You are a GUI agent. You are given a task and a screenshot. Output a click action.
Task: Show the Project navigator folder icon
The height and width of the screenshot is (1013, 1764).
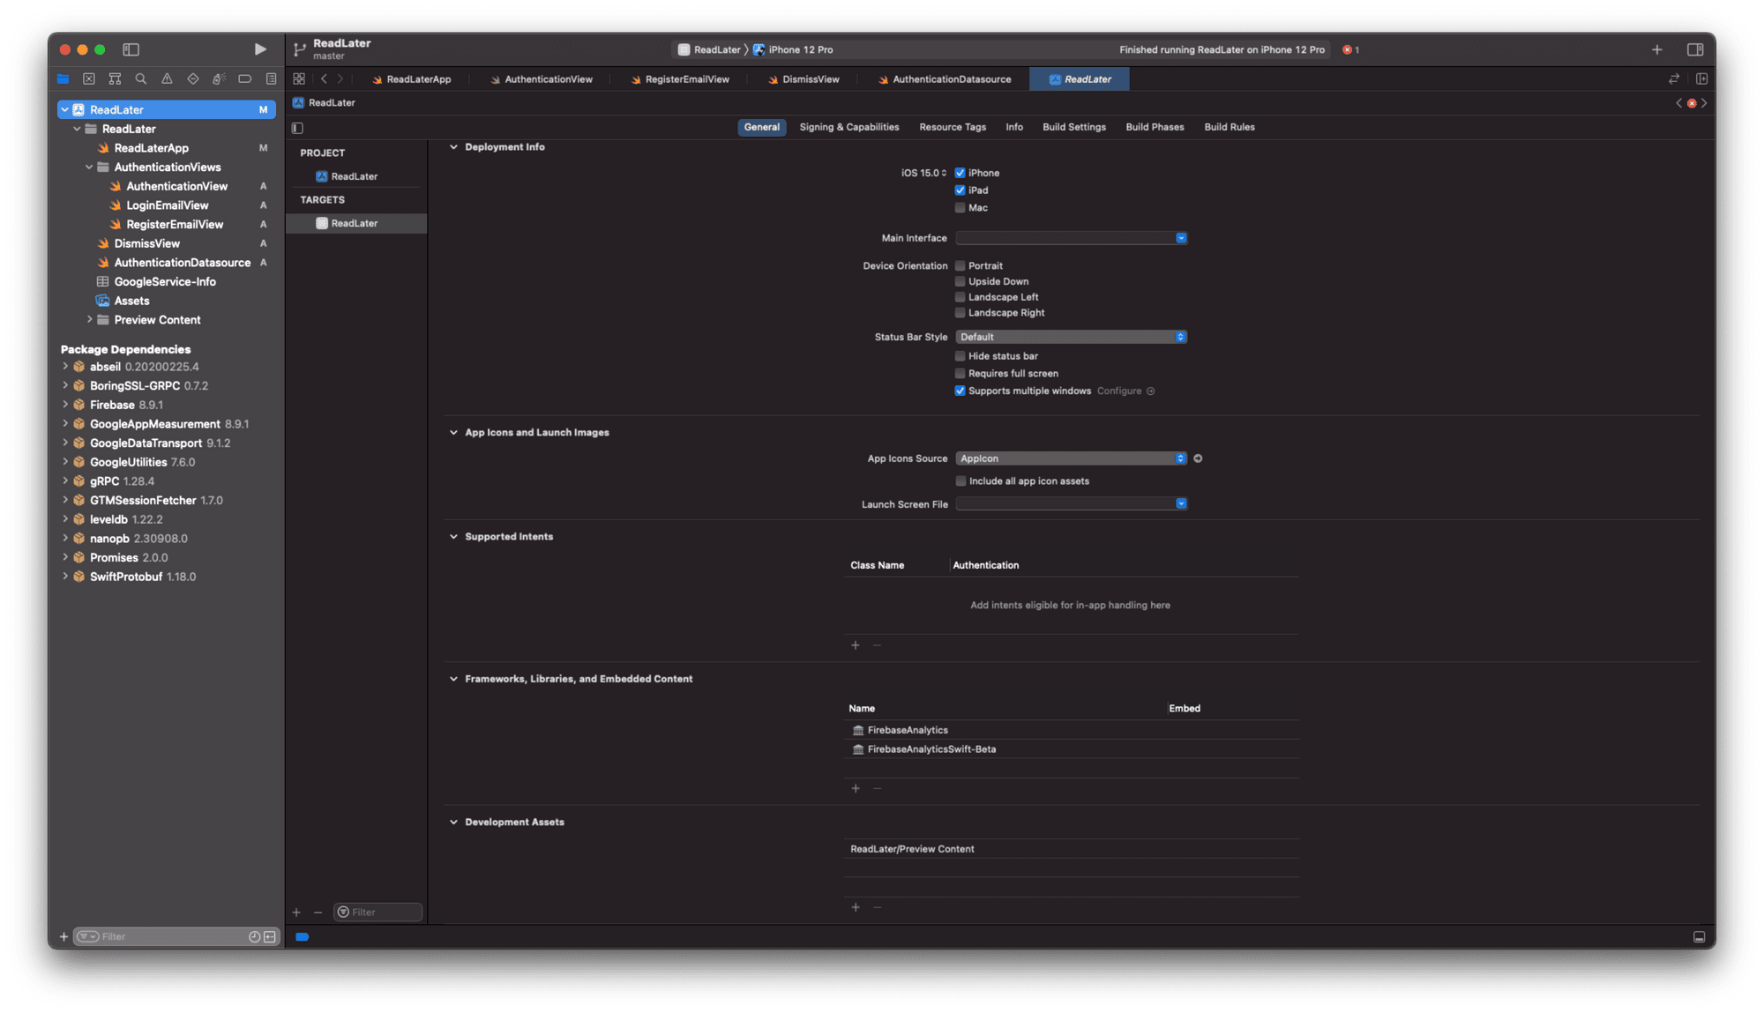[64, 79]
